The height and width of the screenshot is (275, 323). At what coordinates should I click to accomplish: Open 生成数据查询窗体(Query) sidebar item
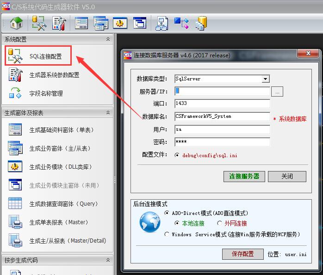(63, 204)
